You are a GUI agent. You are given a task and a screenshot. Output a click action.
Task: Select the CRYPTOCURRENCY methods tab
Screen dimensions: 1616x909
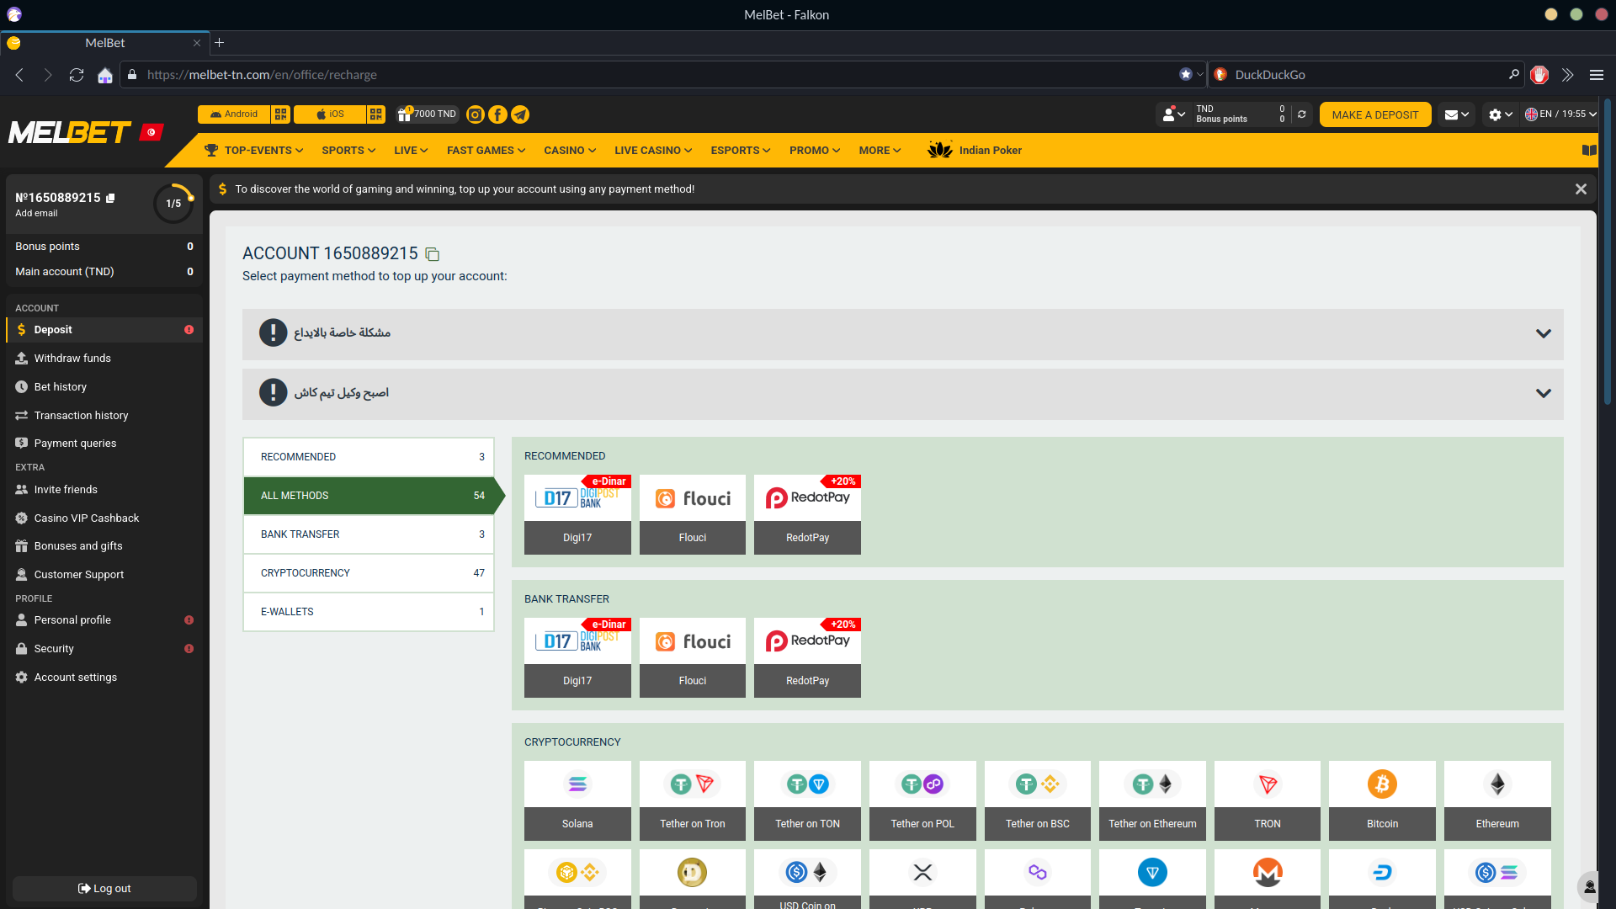click(x=369, y=573)
